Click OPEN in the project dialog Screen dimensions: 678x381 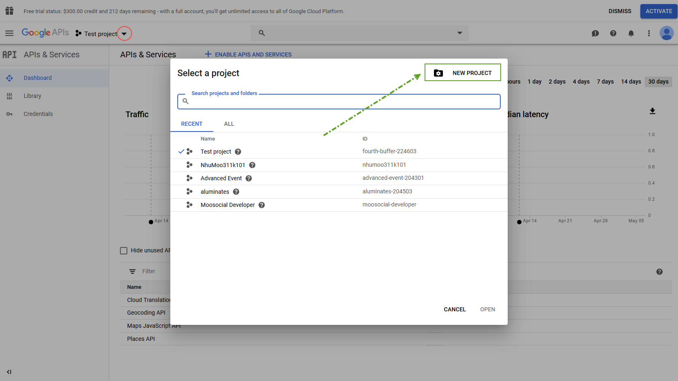click(488, 309)
